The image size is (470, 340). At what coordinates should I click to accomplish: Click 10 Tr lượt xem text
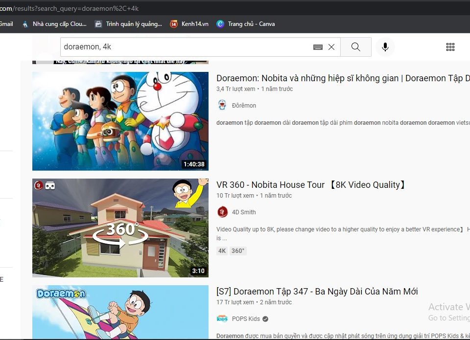click(x=235, y=196)
